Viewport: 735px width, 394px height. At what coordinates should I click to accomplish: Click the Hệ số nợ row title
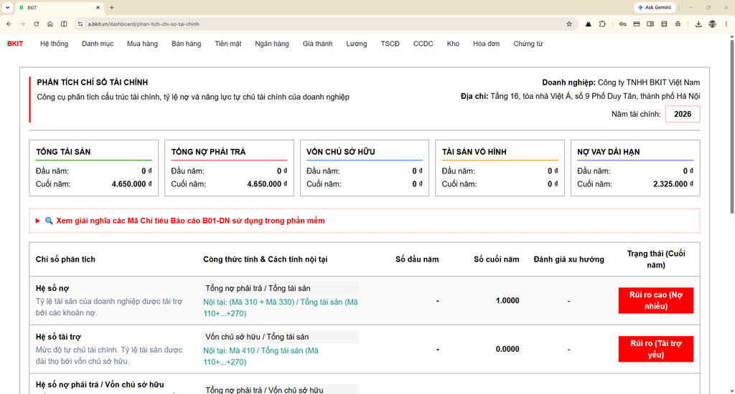52,288
